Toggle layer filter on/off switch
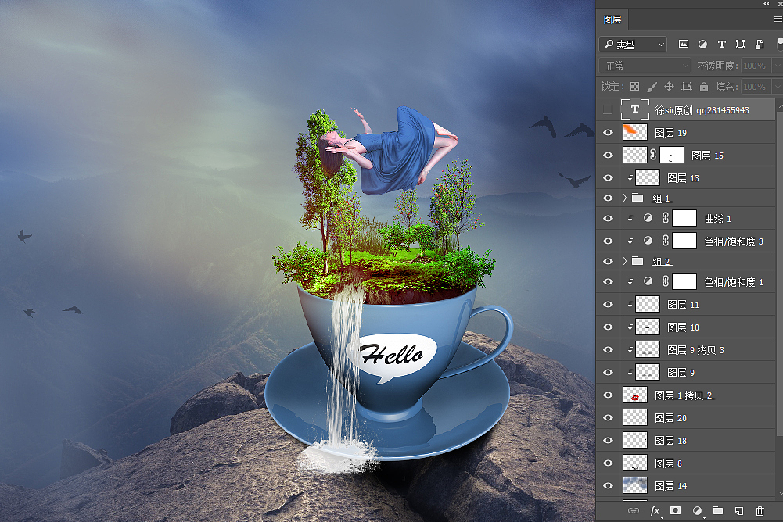This screenshot has height=522, width=783. 780,45
